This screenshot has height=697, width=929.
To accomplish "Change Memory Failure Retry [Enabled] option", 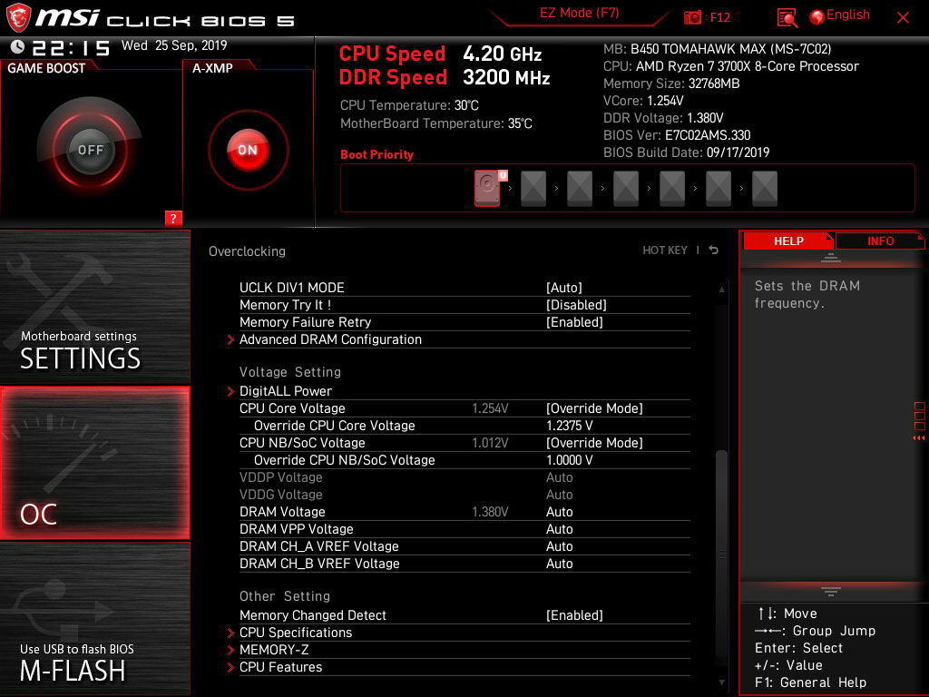I will click(x=574, y=322).
